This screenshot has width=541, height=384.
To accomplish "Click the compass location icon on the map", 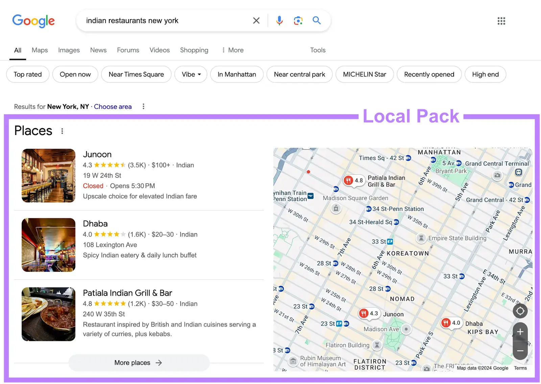I will (520, 311).
